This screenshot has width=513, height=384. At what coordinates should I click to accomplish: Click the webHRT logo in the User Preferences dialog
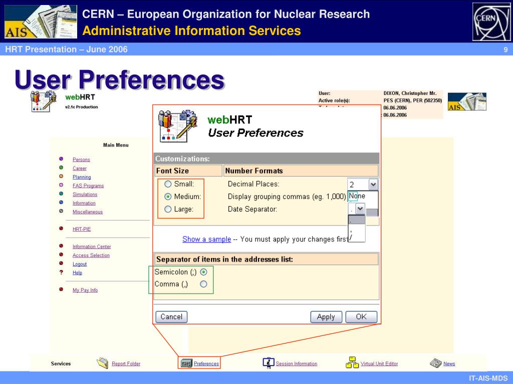point(178,126)
